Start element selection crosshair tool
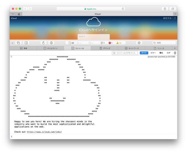This screenshot has width=187, height=153. (139, 43)
